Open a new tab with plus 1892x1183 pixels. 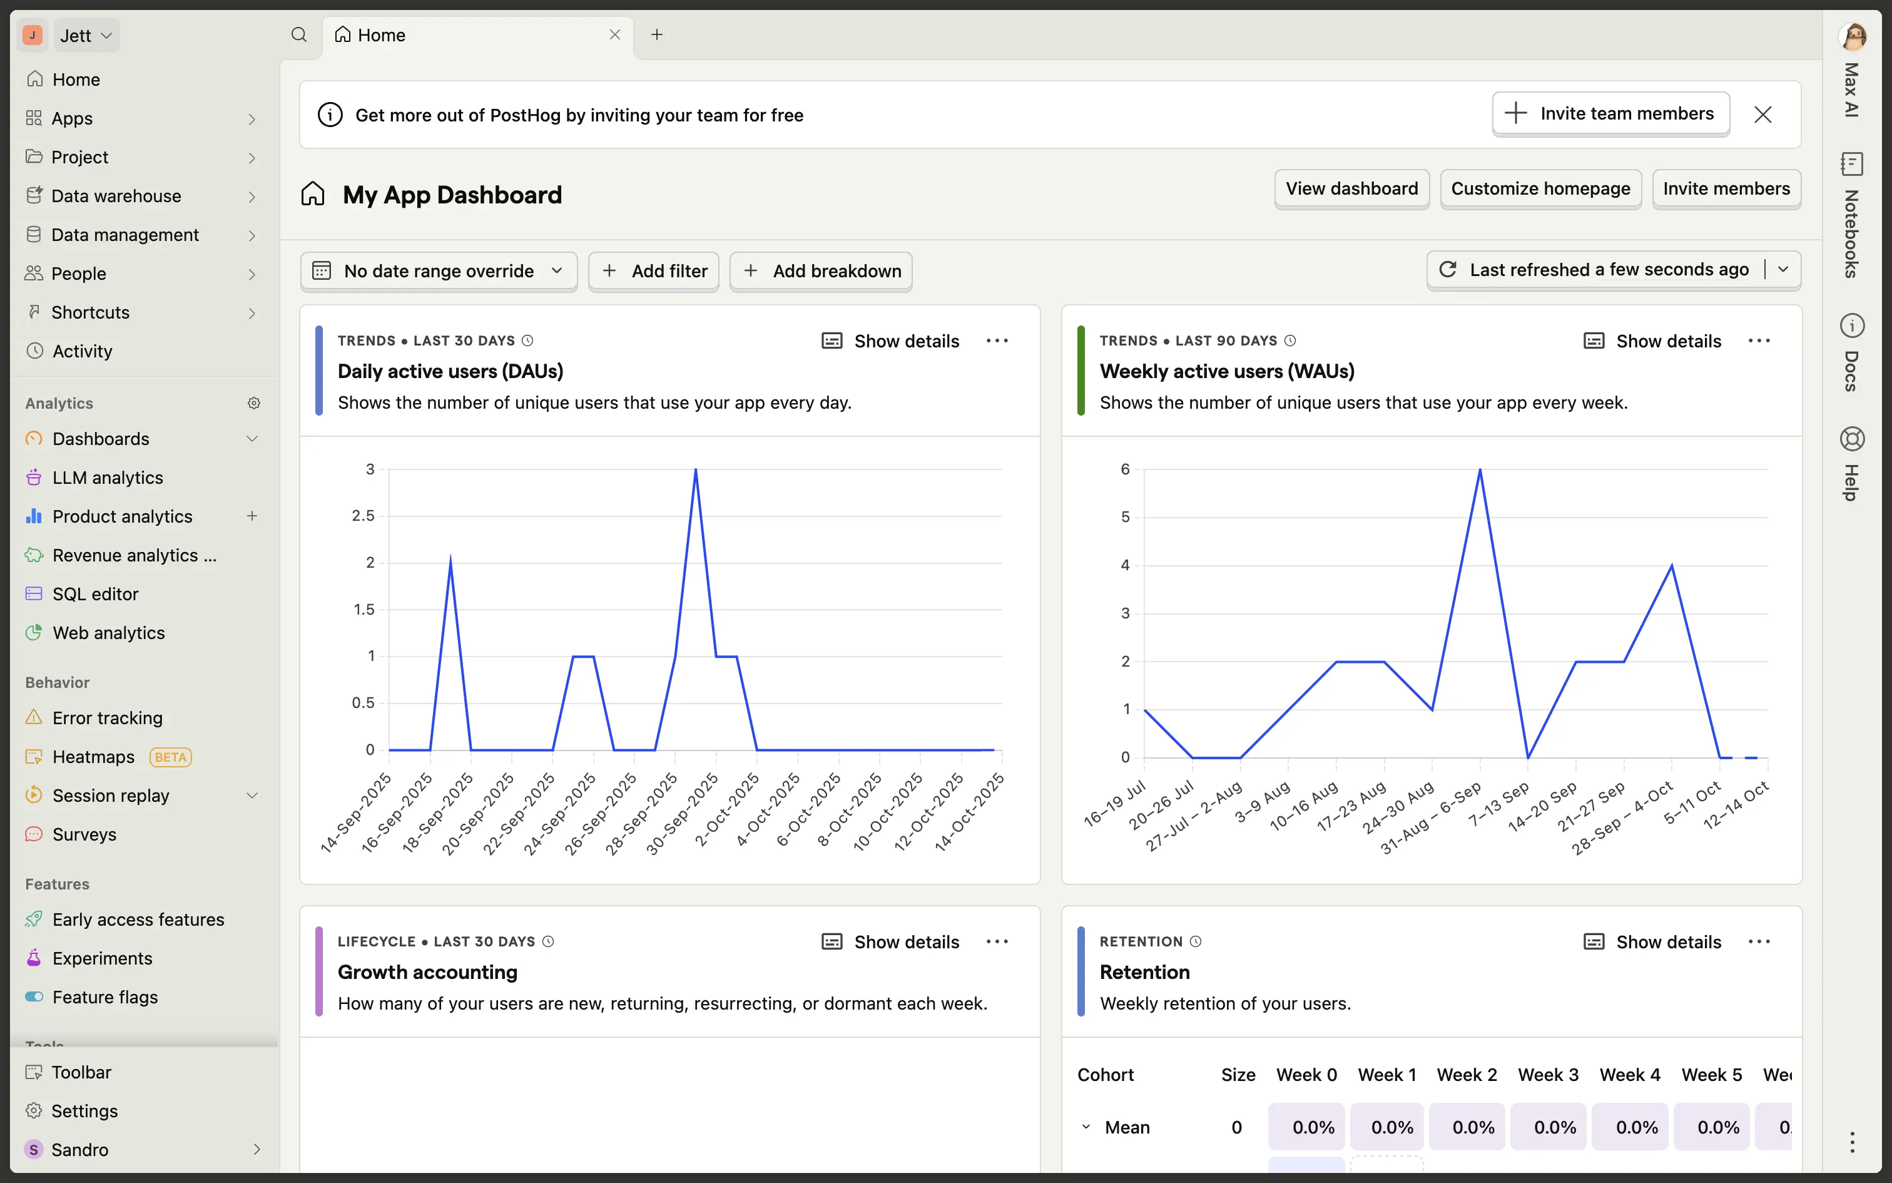(x=657, y=34)
